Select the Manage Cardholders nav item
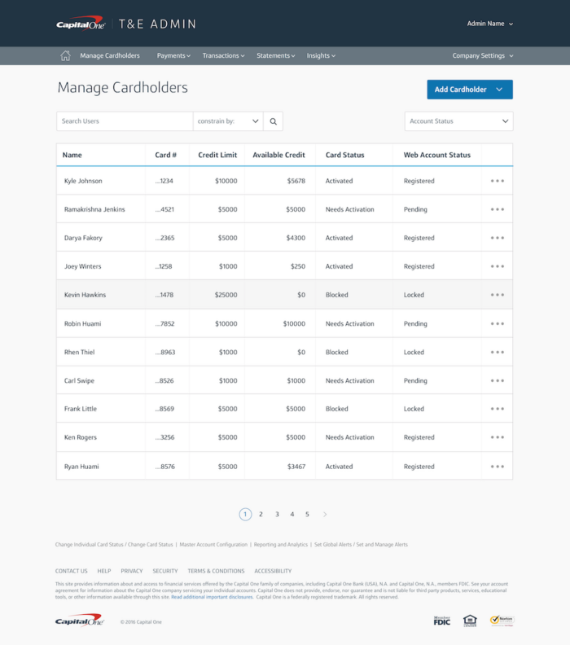 coord(110,56)
